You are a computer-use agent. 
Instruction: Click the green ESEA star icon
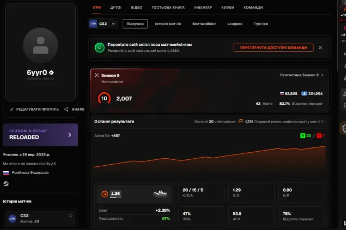point(99,48)
